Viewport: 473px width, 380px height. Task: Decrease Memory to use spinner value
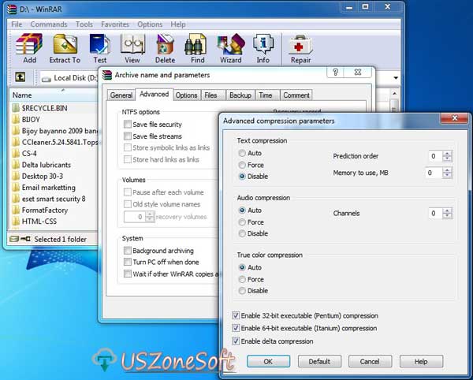click(447, 176)
